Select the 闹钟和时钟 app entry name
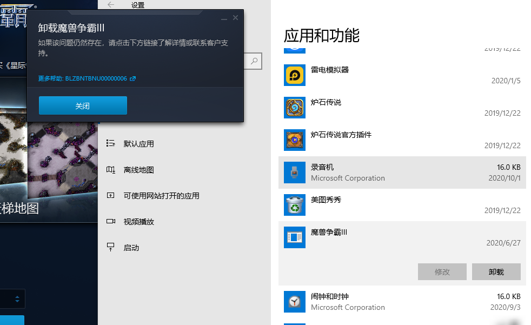Viewport: 531px width, 325px height. 330,296
